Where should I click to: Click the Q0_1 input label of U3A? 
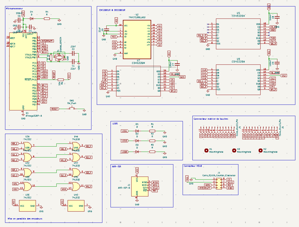(x=15, y=144)
